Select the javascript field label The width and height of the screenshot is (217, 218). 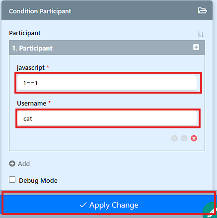point(31,68)
